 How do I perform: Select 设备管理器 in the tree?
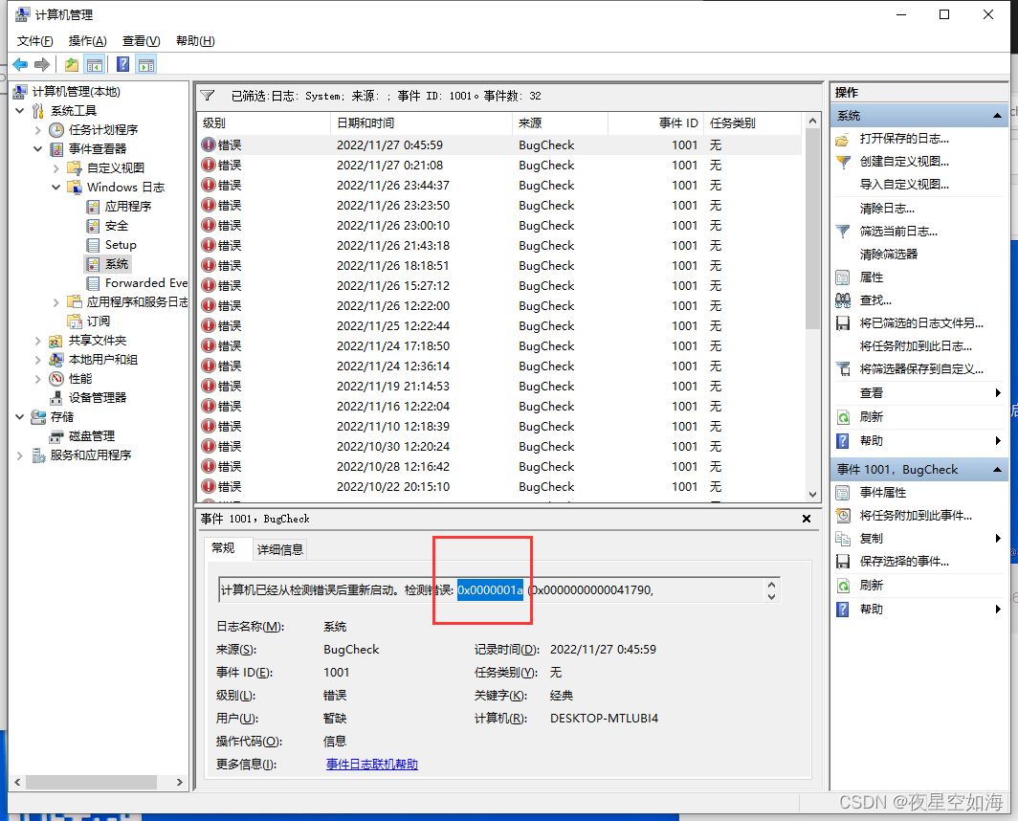tap(98, 397)
